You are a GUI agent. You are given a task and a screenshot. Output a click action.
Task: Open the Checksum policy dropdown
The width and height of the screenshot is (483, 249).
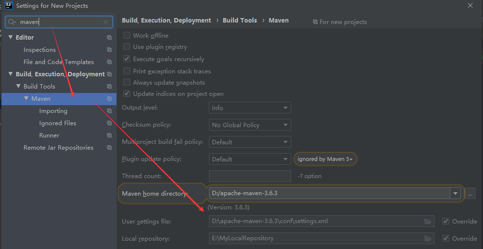pos(250,125)
